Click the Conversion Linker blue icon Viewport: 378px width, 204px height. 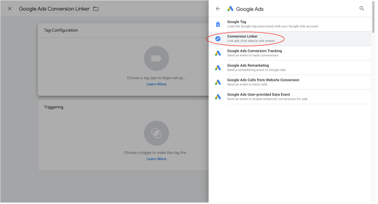[218, 38]
